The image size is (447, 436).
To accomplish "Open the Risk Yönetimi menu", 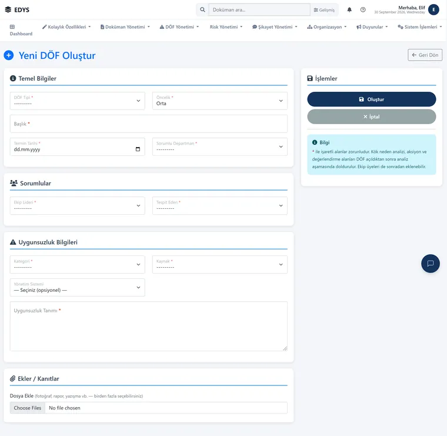I will 226,27.
